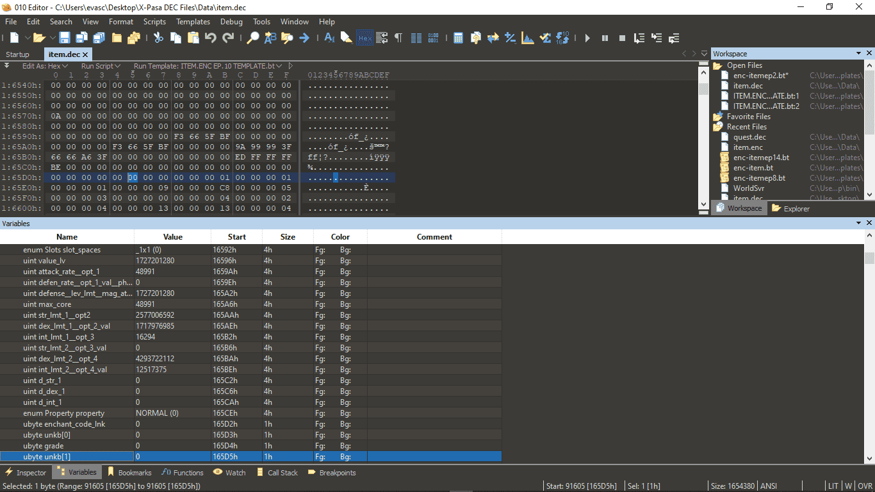Screen dimensions: 875x492
Task: Click the hex operations plus-minus icon
Action: pyautogui.click(x=510, y=38)
